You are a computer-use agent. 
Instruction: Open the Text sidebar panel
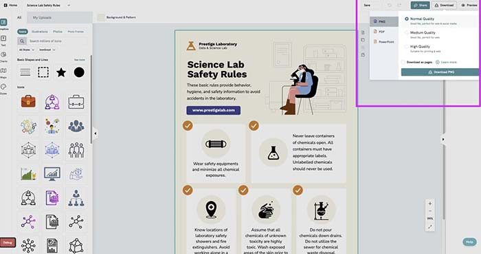pos(3,39)
